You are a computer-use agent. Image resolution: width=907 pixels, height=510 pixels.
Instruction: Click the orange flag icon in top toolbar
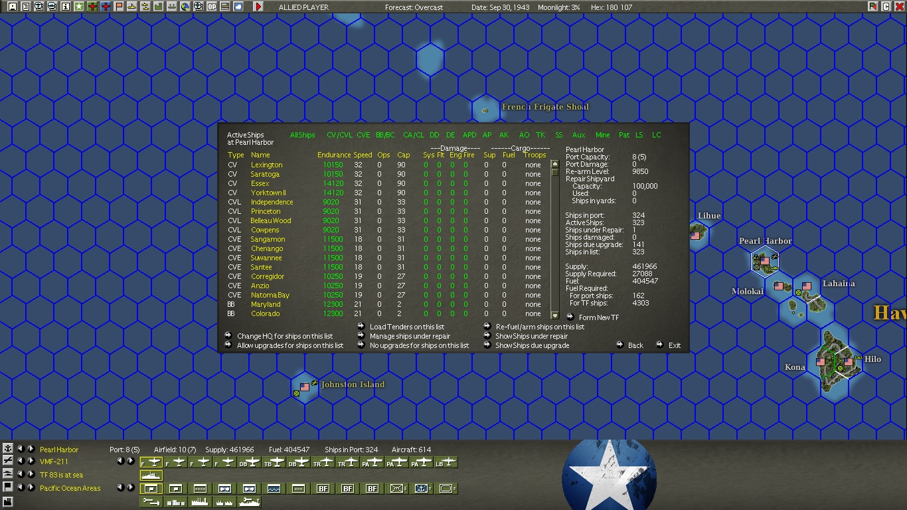119,7
